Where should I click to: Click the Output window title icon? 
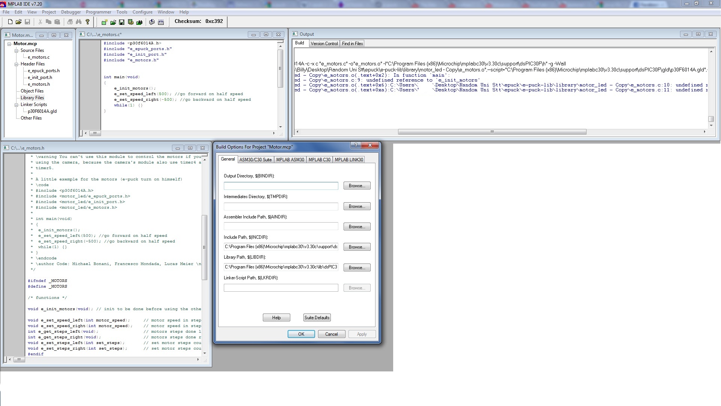pos(295,34)
